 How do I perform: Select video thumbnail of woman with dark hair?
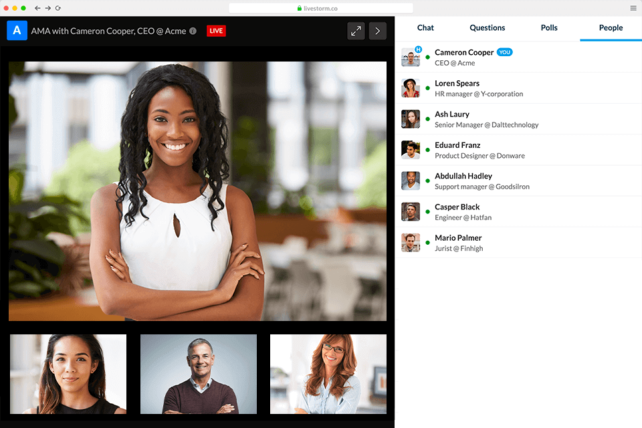pos(68,374)
